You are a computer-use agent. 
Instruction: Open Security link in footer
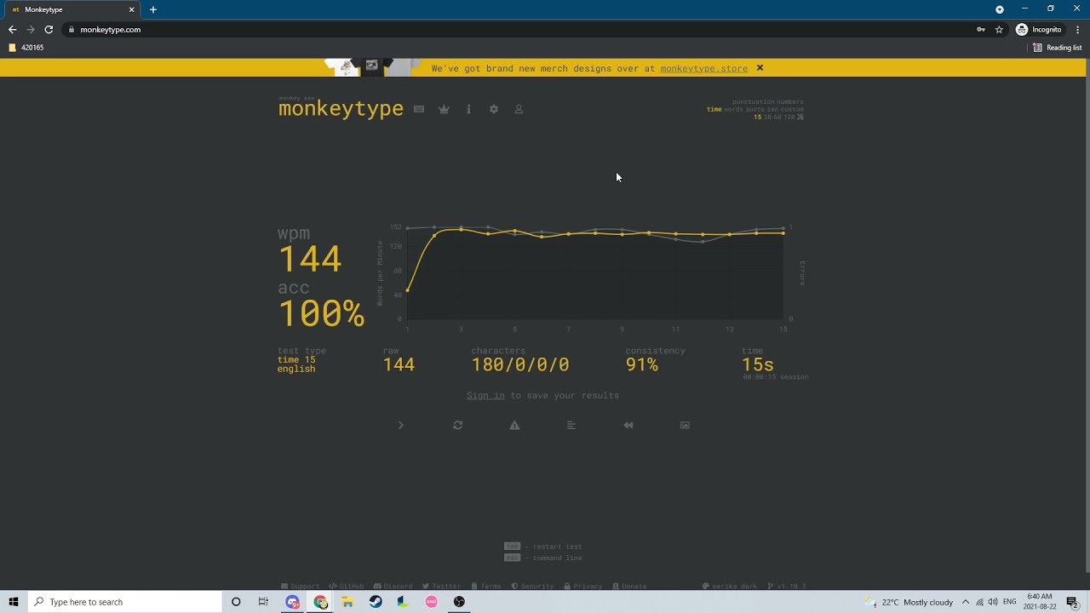532,586
